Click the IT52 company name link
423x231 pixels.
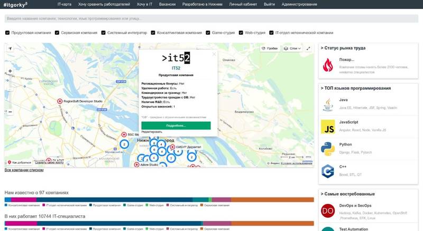pyautogui.click(x=176, y=68)
